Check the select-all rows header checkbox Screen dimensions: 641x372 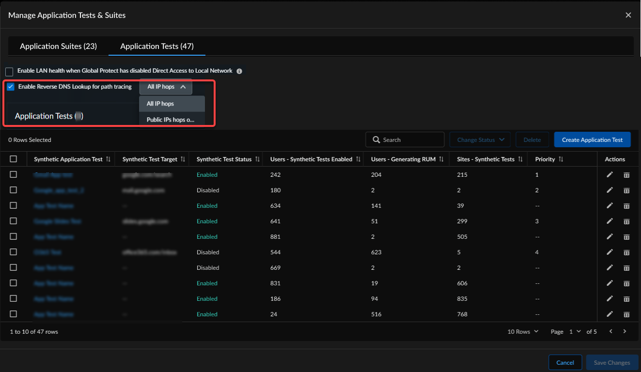14,159
